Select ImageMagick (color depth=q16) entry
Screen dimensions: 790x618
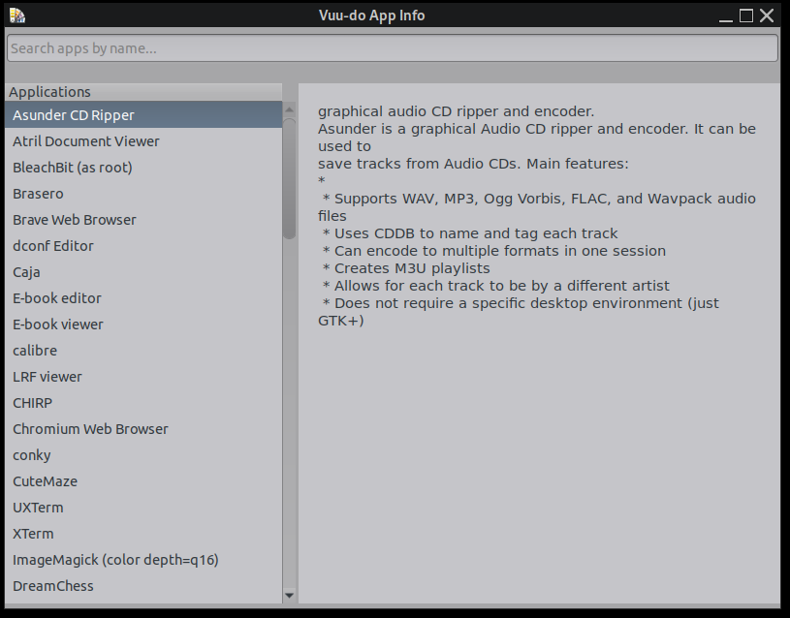click(x=143, y=560)
